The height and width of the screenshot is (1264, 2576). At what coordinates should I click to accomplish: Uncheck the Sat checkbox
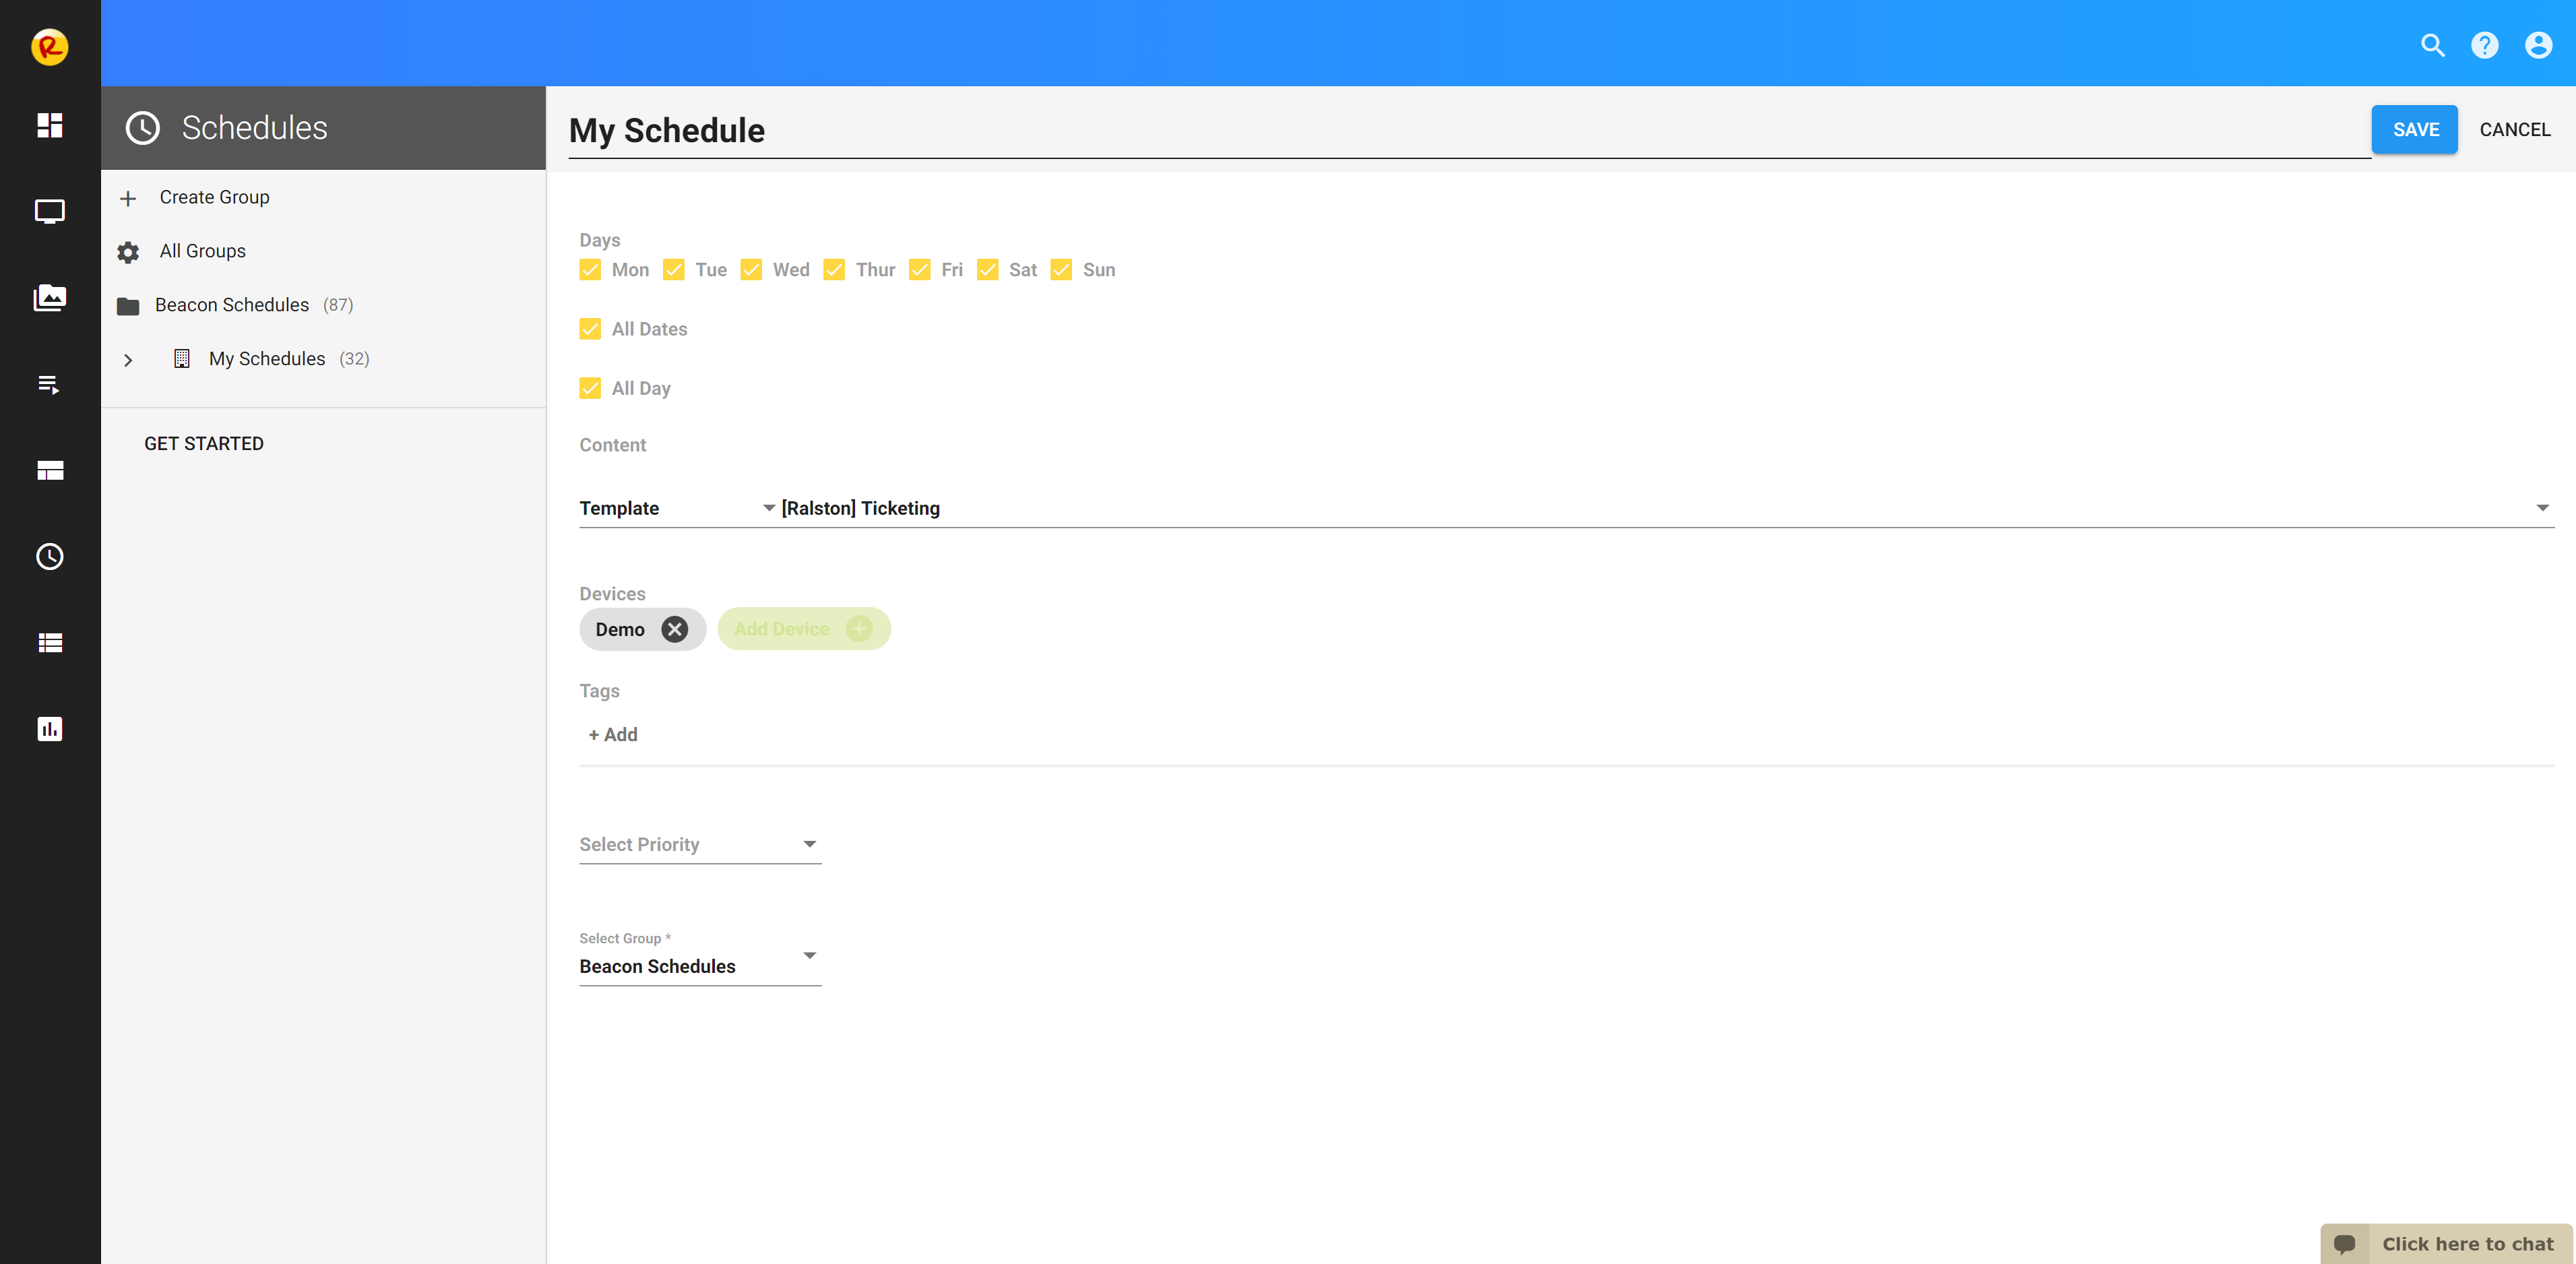pos(988,270)
